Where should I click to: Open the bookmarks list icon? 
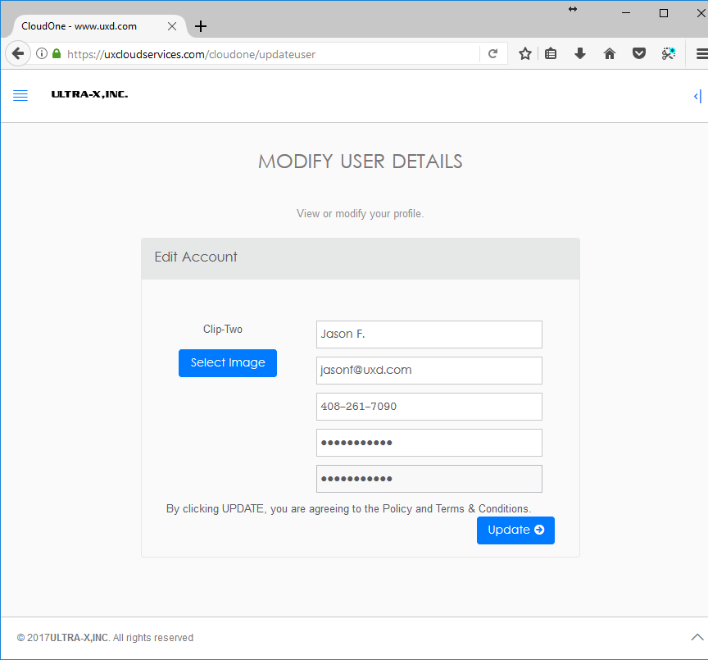tap(551, 54)
